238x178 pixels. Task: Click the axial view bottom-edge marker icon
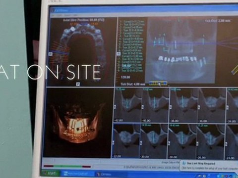(78, 84)
